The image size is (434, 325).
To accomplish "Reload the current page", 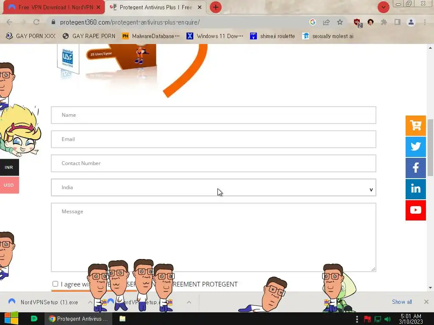I will 36,22.
